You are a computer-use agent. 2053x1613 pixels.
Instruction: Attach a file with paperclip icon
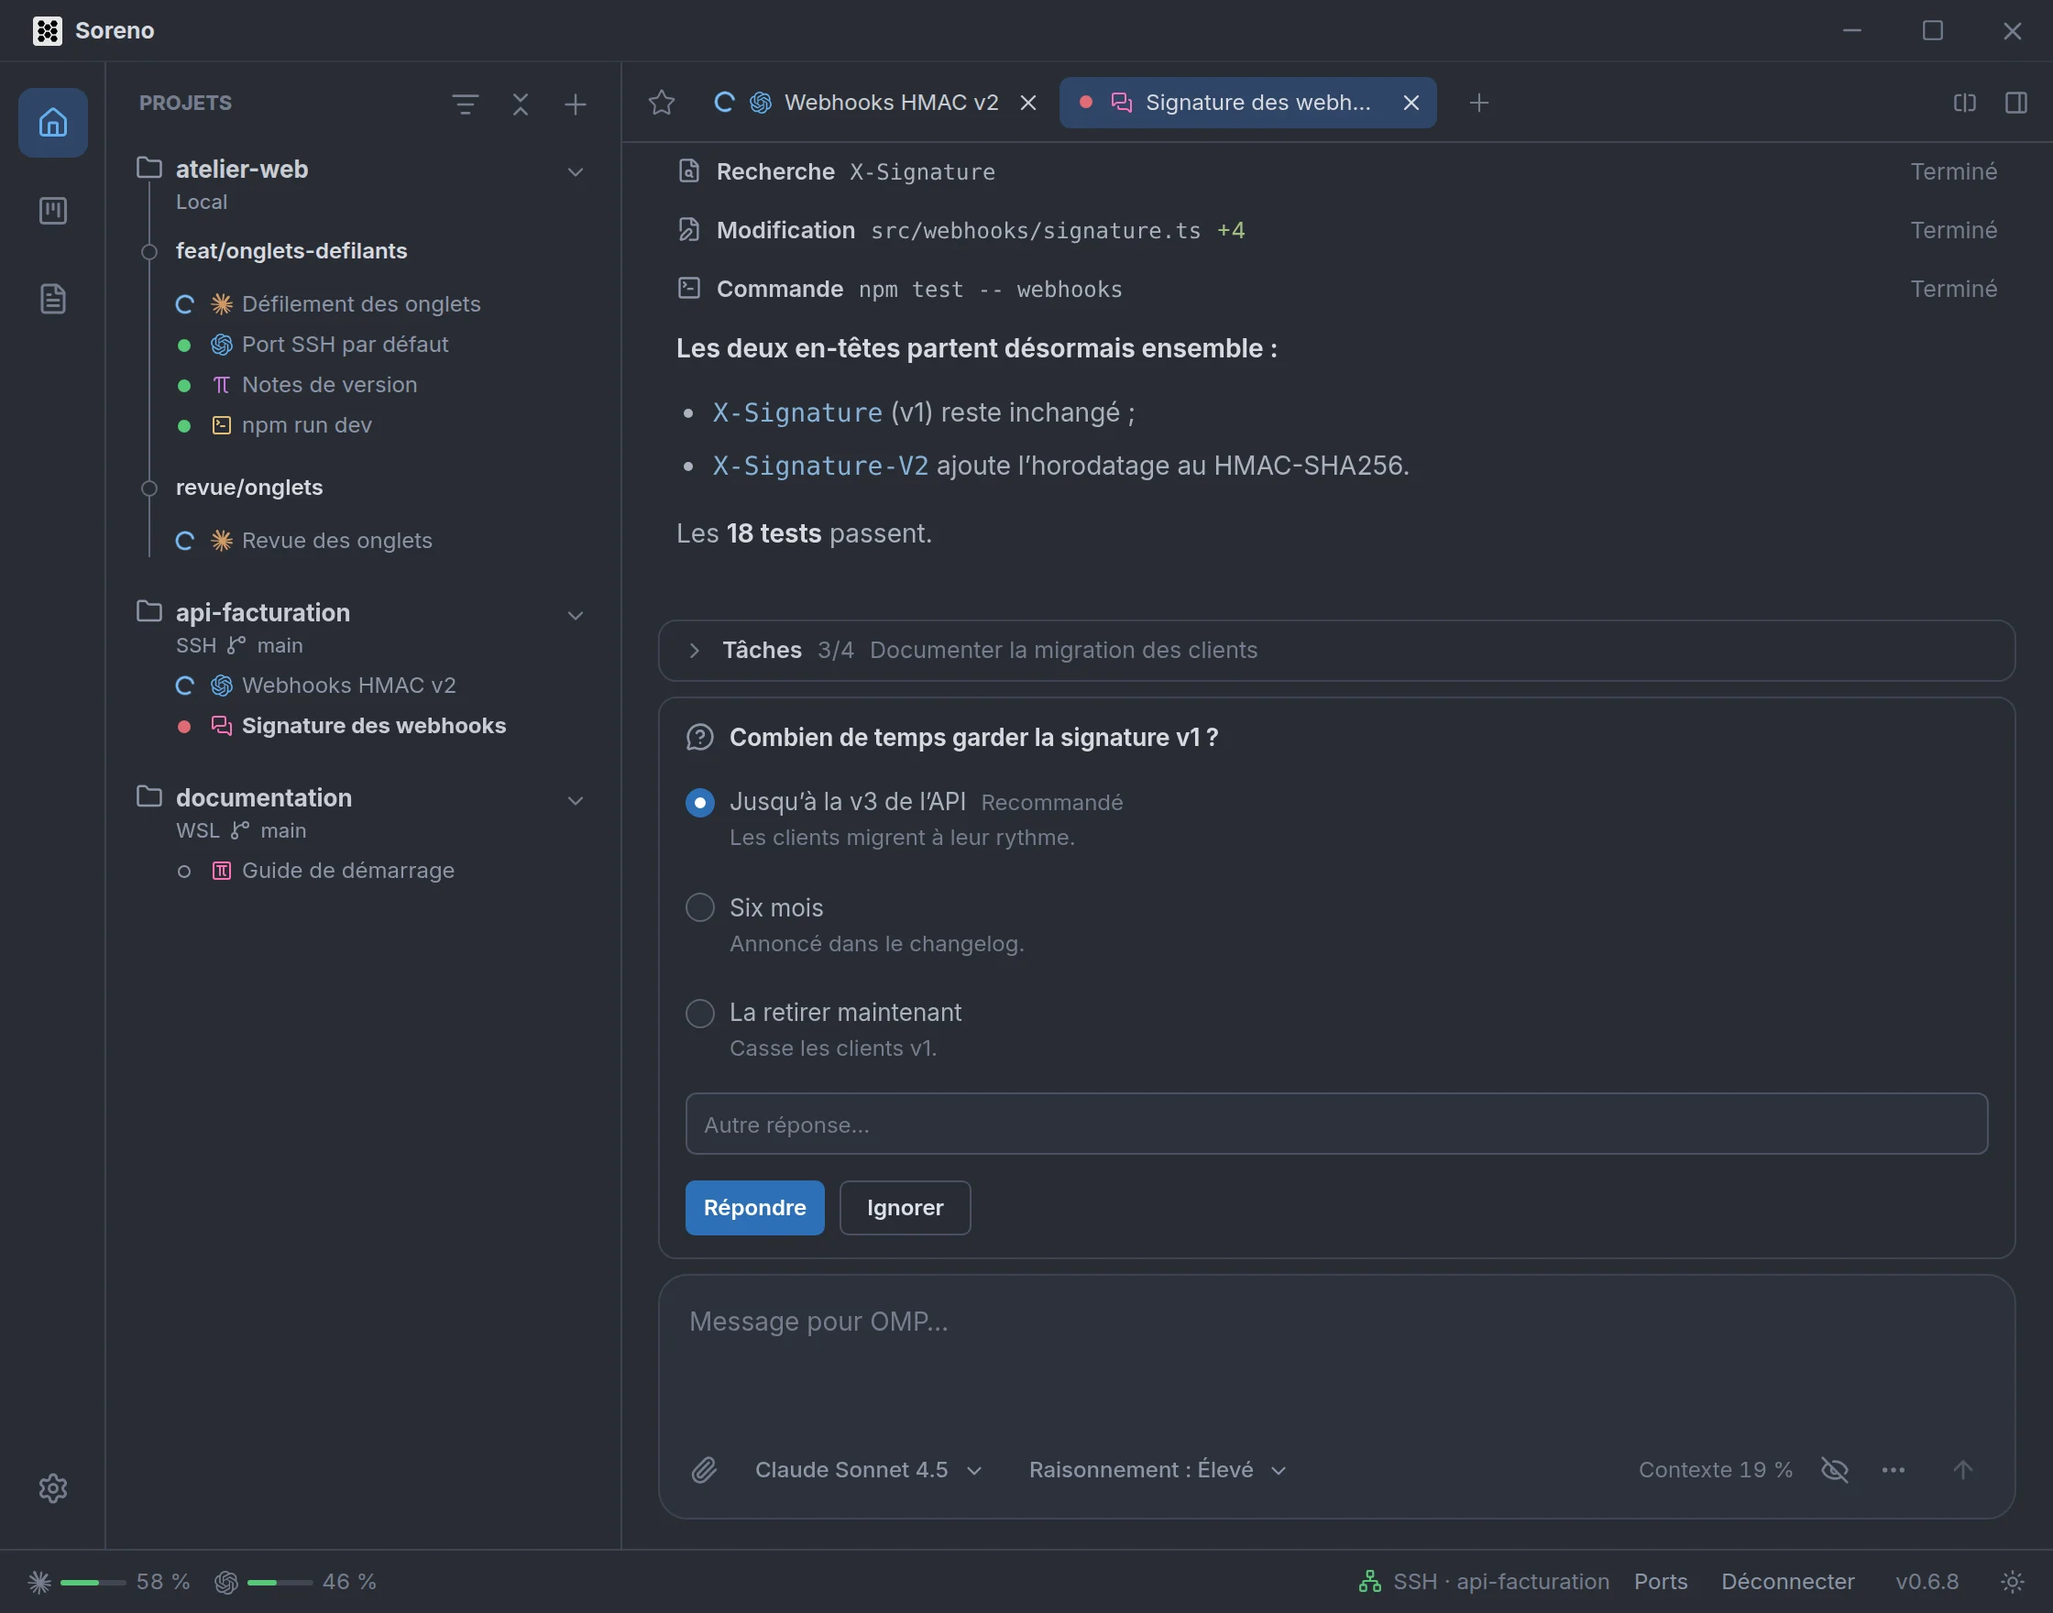(x=705, y=1469)
